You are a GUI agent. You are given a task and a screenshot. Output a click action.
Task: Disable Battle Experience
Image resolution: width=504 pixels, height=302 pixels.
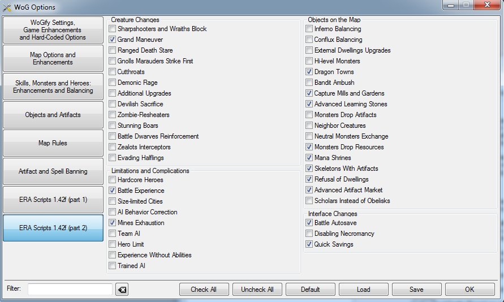coord(112,191)
